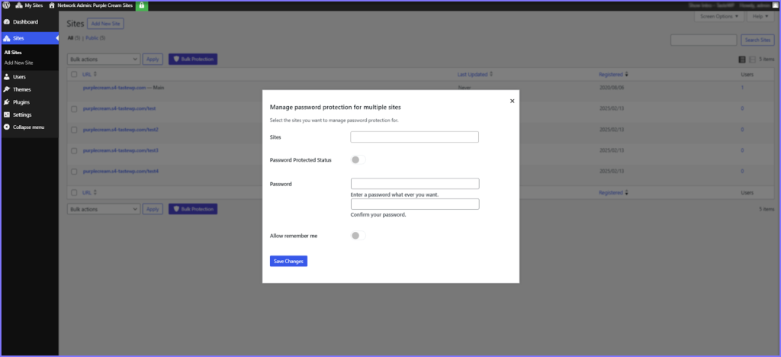Expand the Screen Options panel
Screen dimensions: 781x357
coord(718,16)
